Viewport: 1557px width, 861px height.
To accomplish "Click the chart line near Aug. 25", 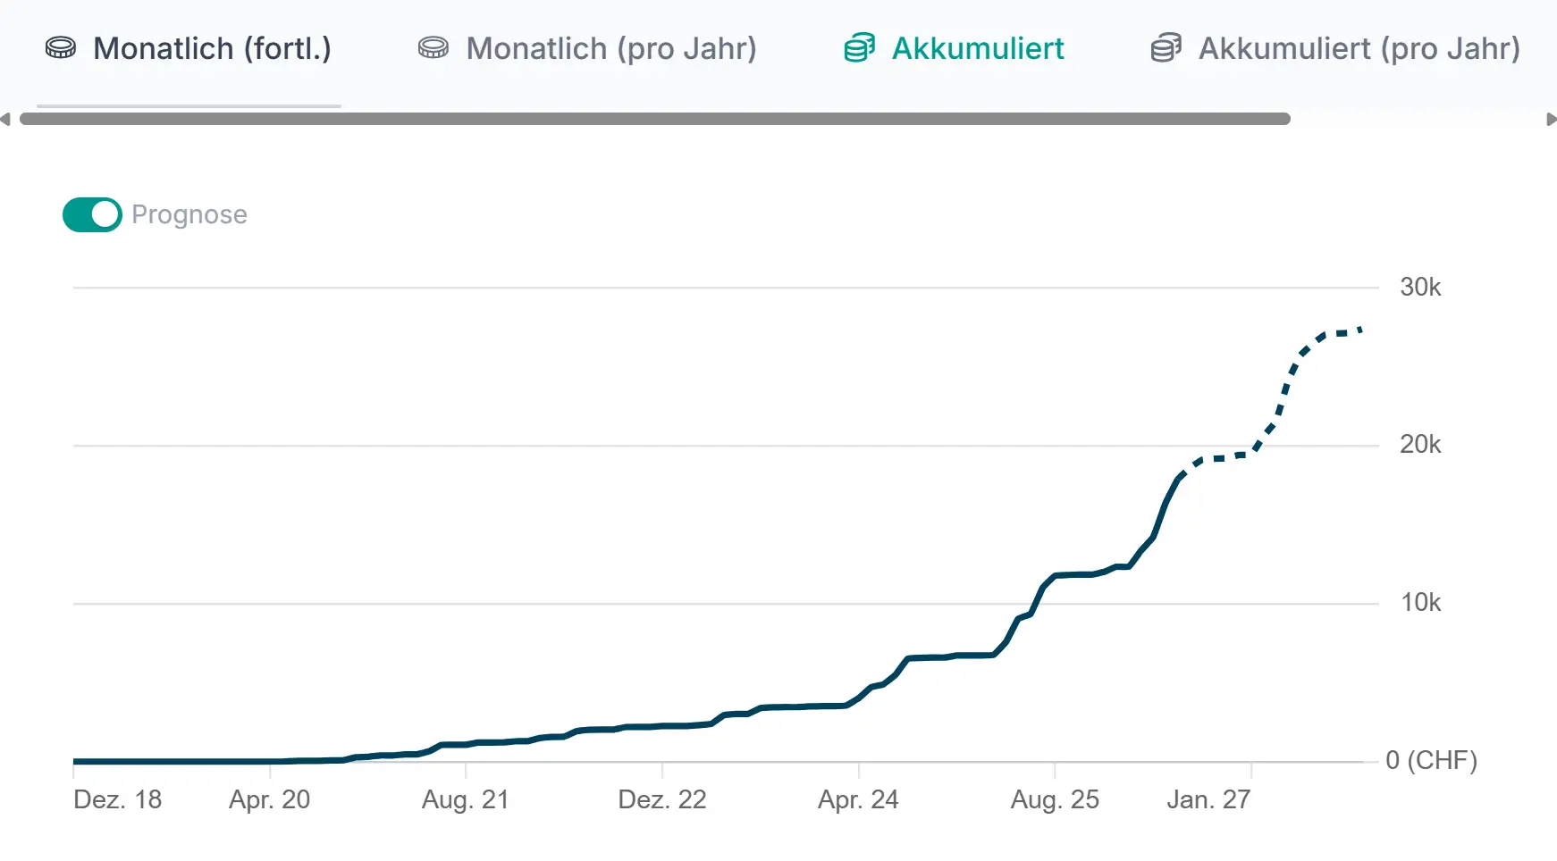I will tap(1056, 576).
